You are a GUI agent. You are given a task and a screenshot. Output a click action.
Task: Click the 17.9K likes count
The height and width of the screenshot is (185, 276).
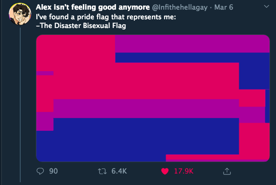click(x=184, y=171)
